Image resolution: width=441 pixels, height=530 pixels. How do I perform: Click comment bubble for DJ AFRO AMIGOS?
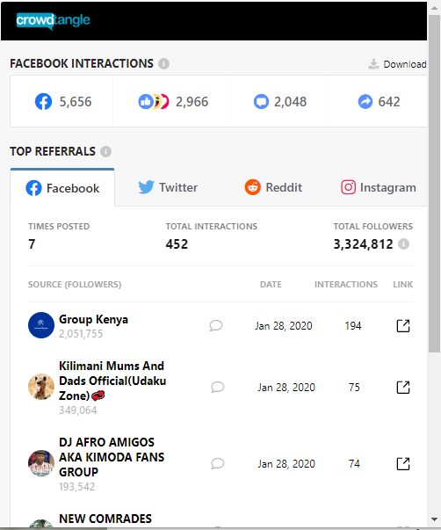(217, 464)
